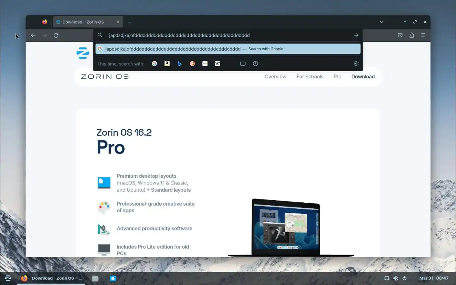Click the Advanced productivity software text
This screenshot has width=456, height=285.
154,228
